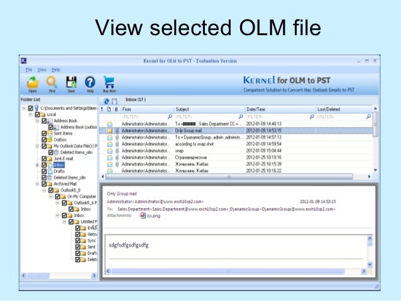Click the email list horizontal scrollbar
This screenshot has width=401, height=301.
pyautogui.click(x=229, y=177)
